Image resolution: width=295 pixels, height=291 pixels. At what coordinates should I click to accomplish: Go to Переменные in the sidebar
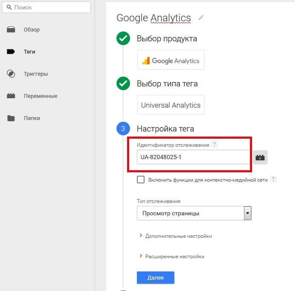point(40,96)
